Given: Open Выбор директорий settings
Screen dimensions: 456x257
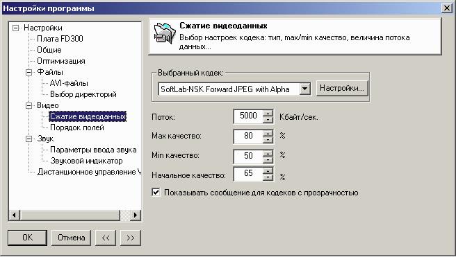Looking at the screenshot, I should (x=83, y=94).
